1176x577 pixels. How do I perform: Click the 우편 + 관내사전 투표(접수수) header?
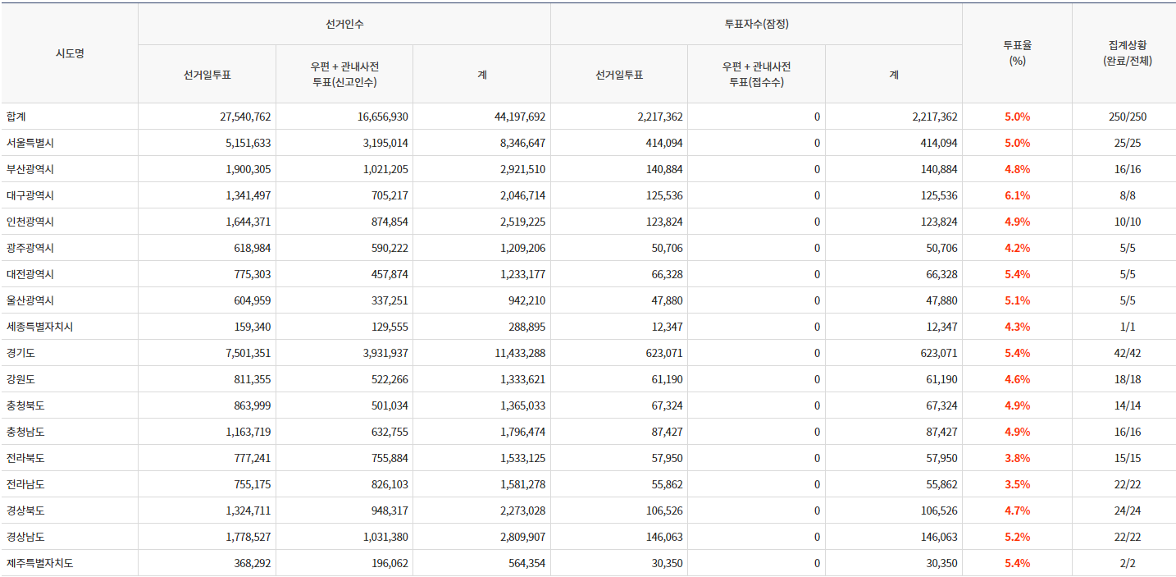tap(756, 74)
